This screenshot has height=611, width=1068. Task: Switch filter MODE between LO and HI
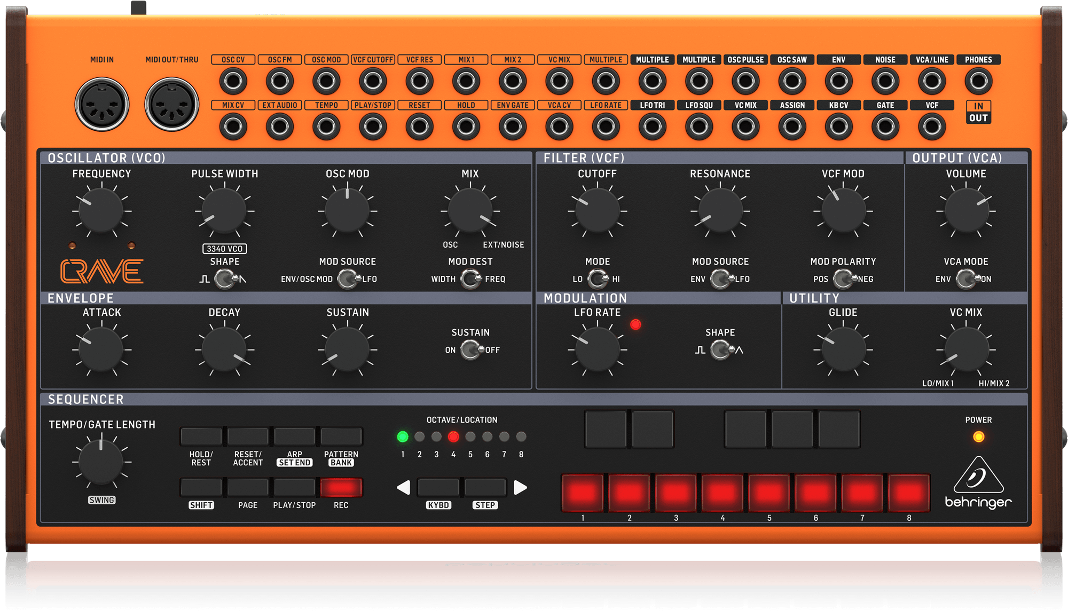tap(598, 279)
